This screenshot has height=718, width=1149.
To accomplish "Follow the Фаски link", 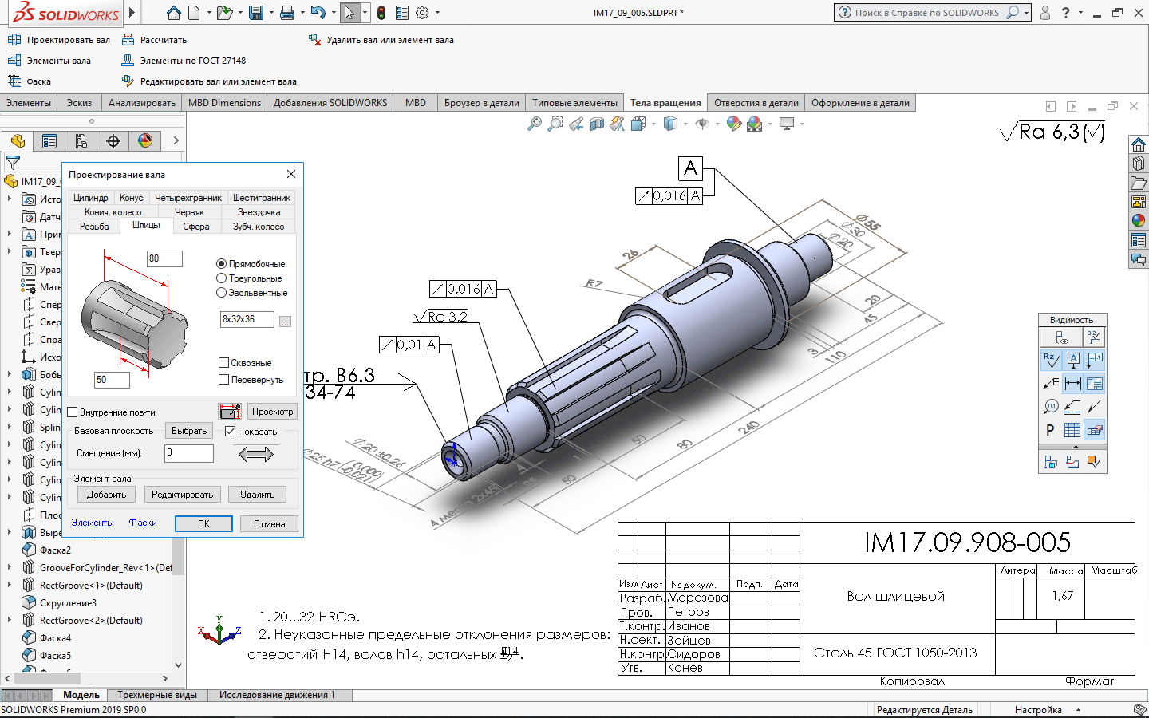I will [x=143, y=523].
